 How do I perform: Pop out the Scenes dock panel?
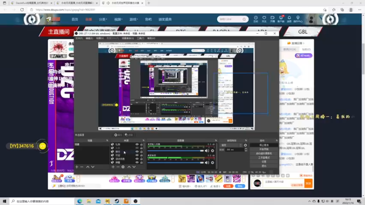[x=107, y=140]
